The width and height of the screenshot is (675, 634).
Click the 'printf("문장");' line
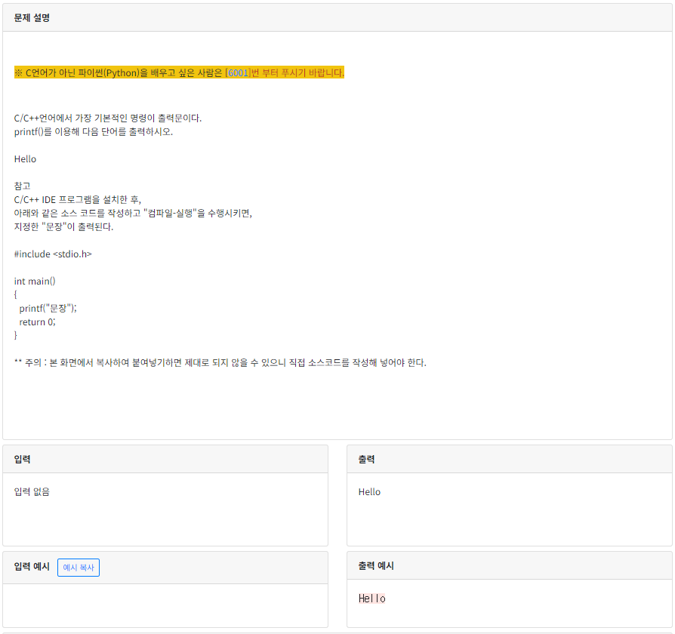click(x=48, y=308)
